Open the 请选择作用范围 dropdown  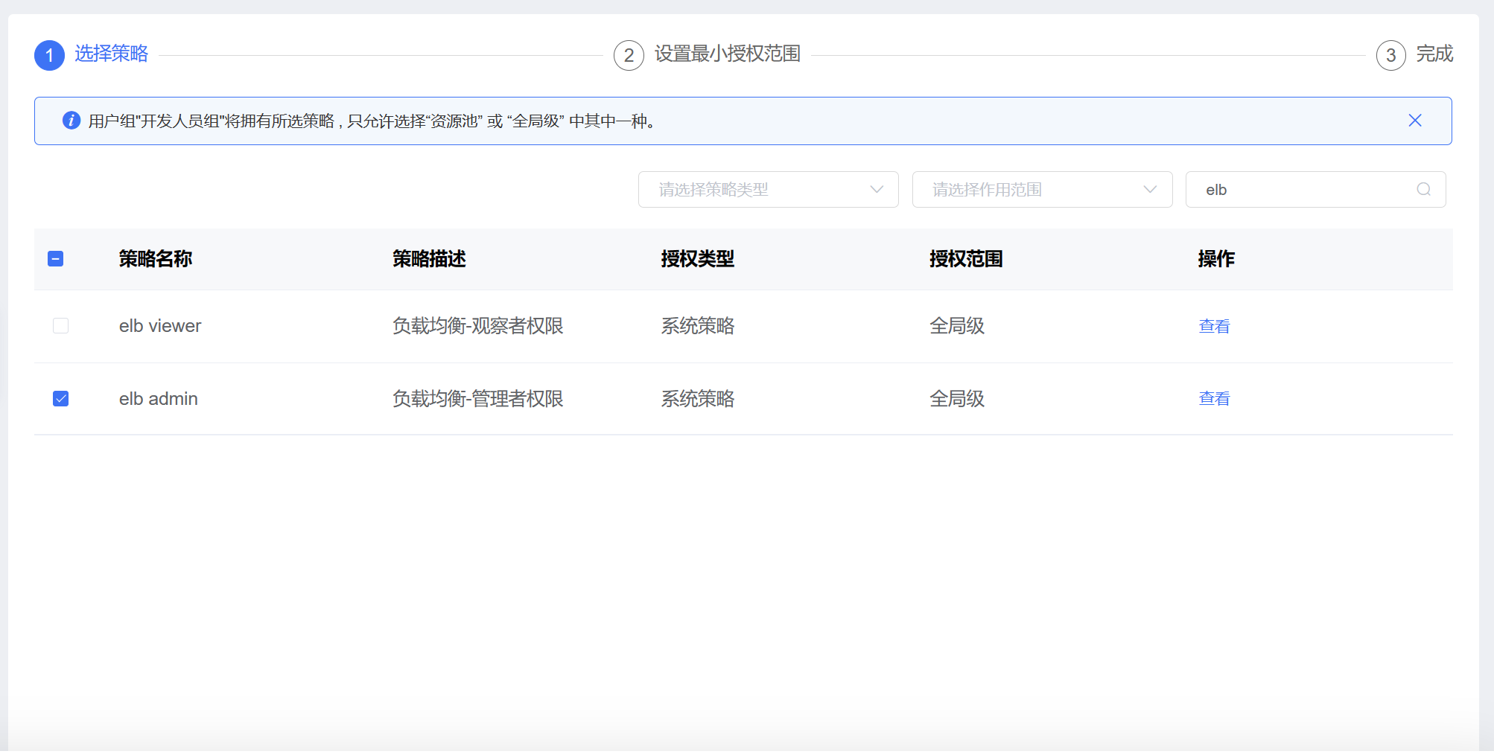pos(1042,189)
